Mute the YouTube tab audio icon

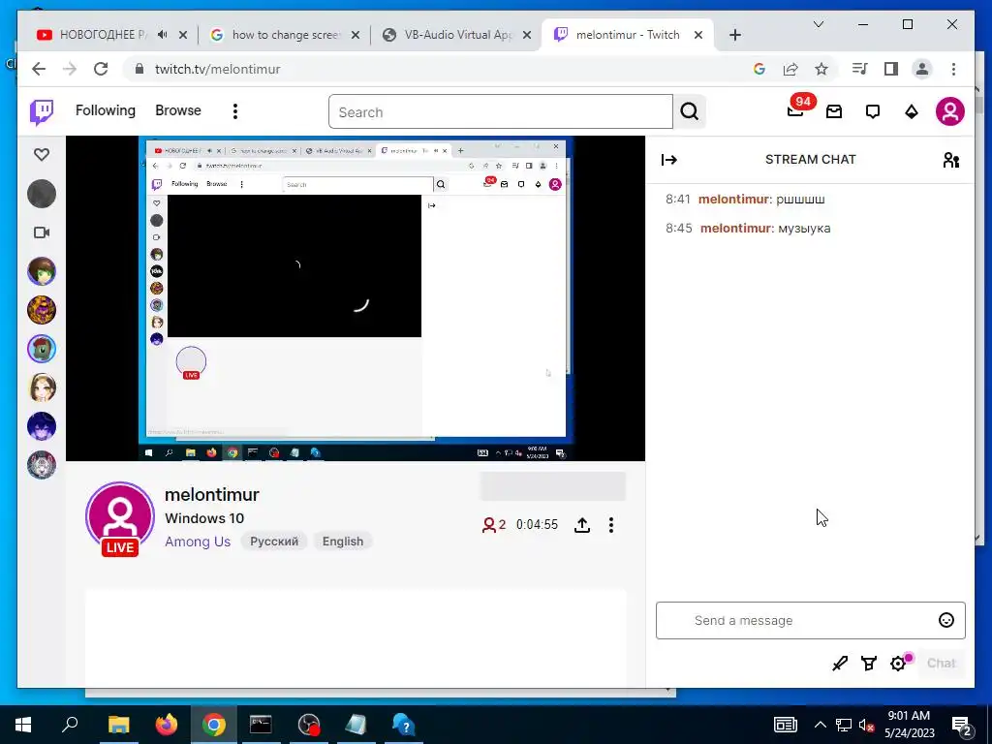(163, 35)
